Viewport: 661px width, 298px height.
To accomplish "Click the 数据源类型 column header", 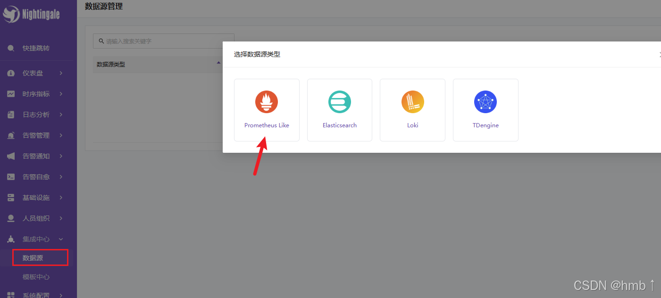I will point(111,64).
